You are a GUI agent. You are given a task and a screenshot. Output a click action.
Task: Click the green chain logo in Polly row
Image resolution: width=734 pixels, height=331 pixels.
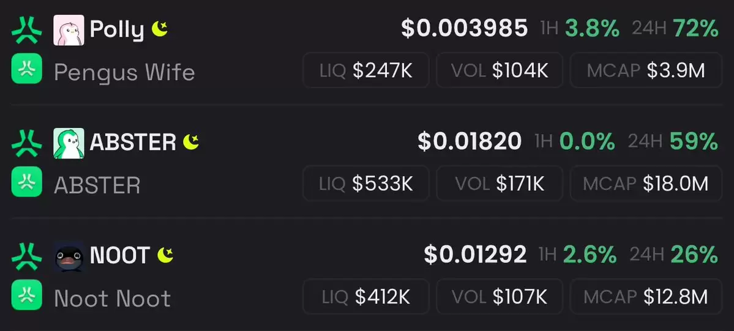point(27,31)
